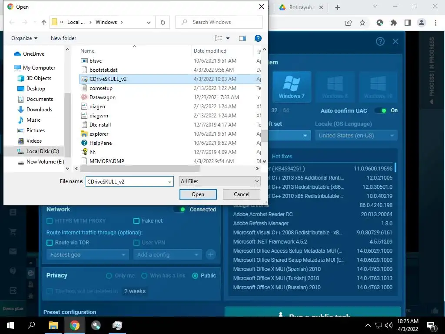Open Chrome extensions puzzle icon
The image size is (445, 334).
tap(393, 23)
